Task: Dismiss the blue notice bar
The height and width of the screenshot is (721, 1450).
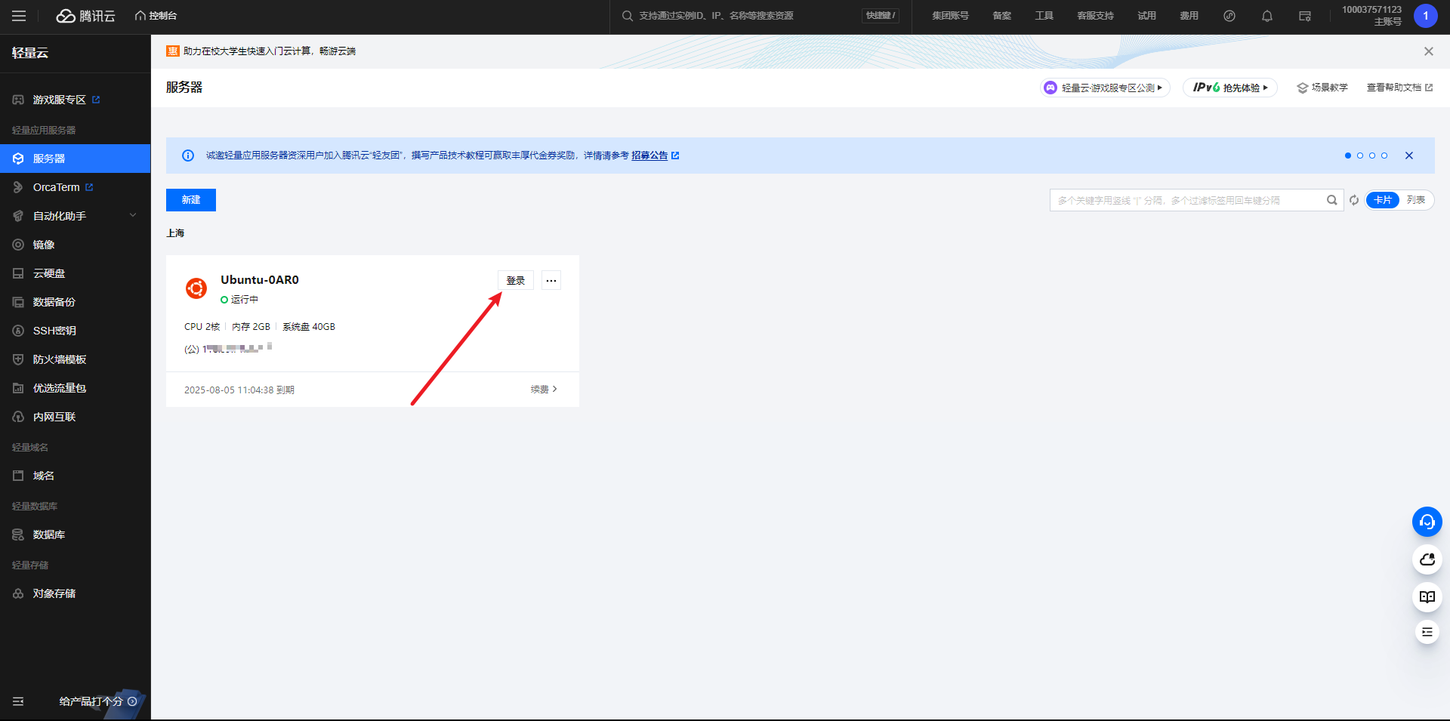Action: click(x=1408, y=156)
